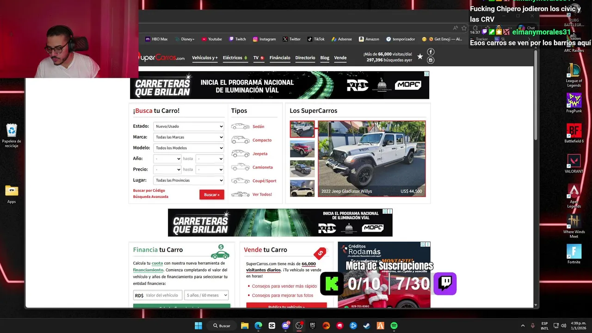Open the Año starting year dropdown
The image size is (592, 333).
click(x=167, y=159)
